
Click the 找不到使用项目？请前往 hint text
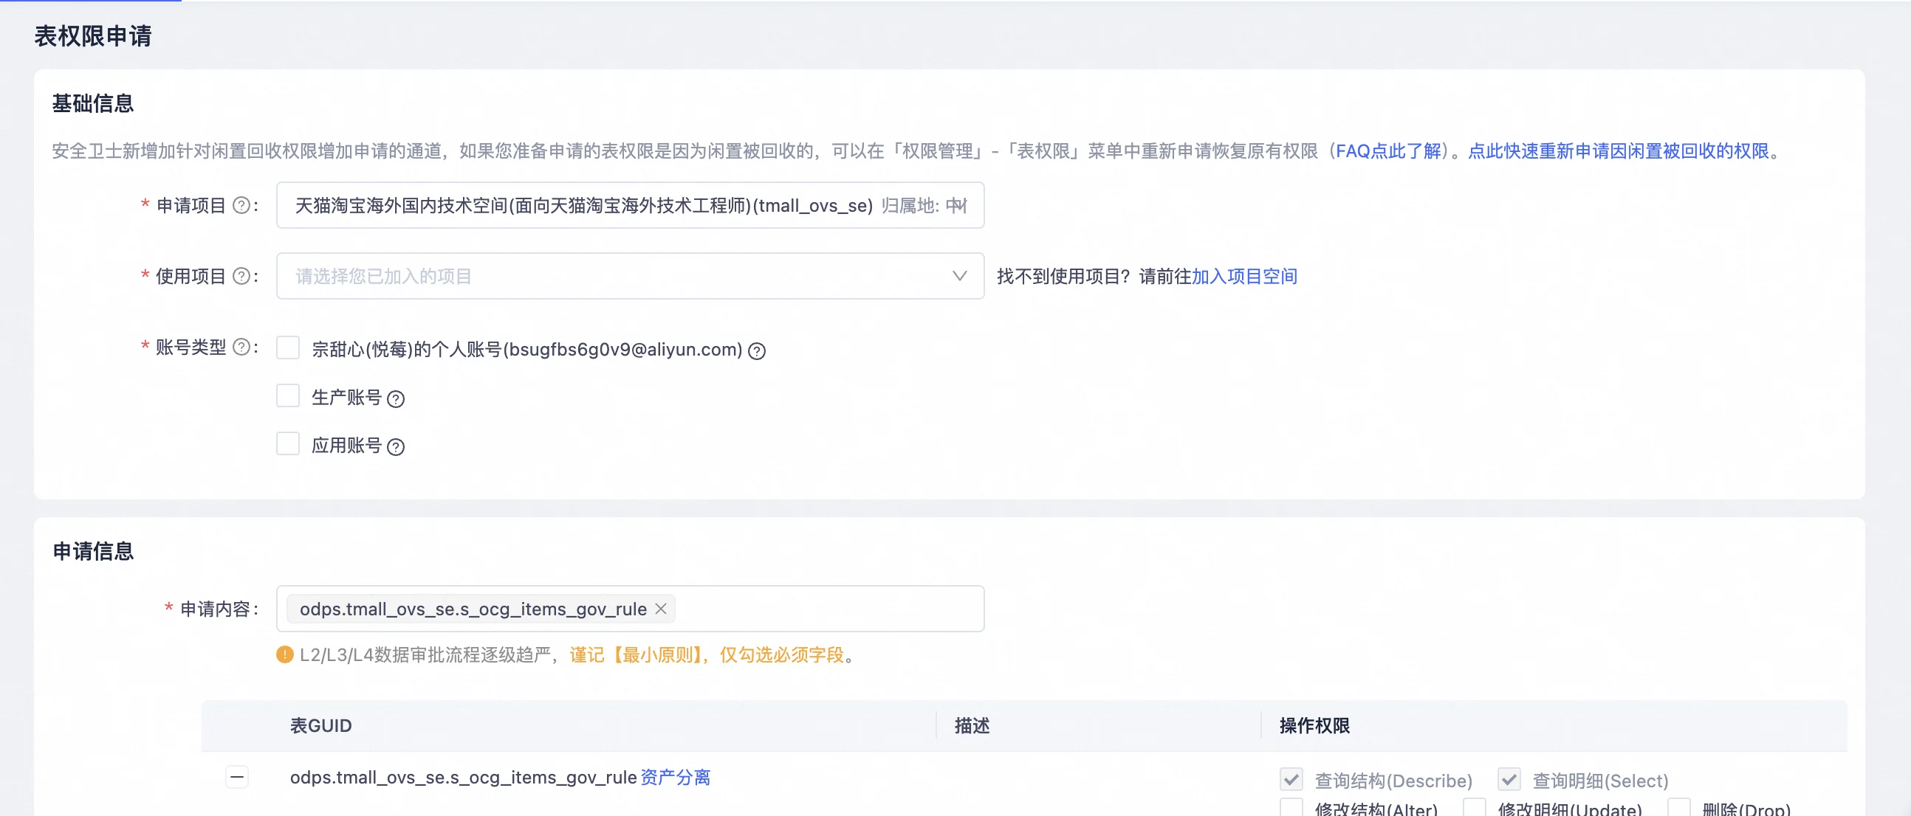pyautogui.click(x=1094, y=277)
